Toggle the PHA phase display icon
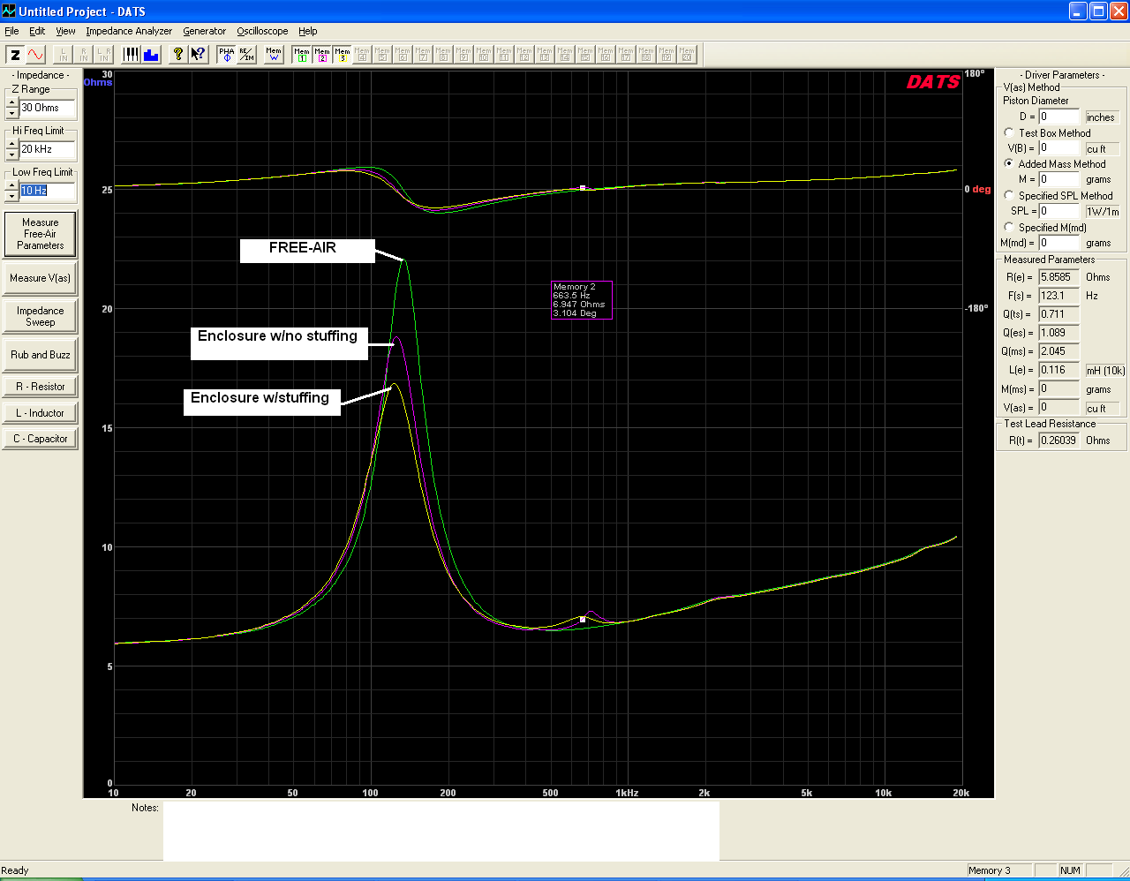Viewport: 1130px width, 881px height. [227, 55]
